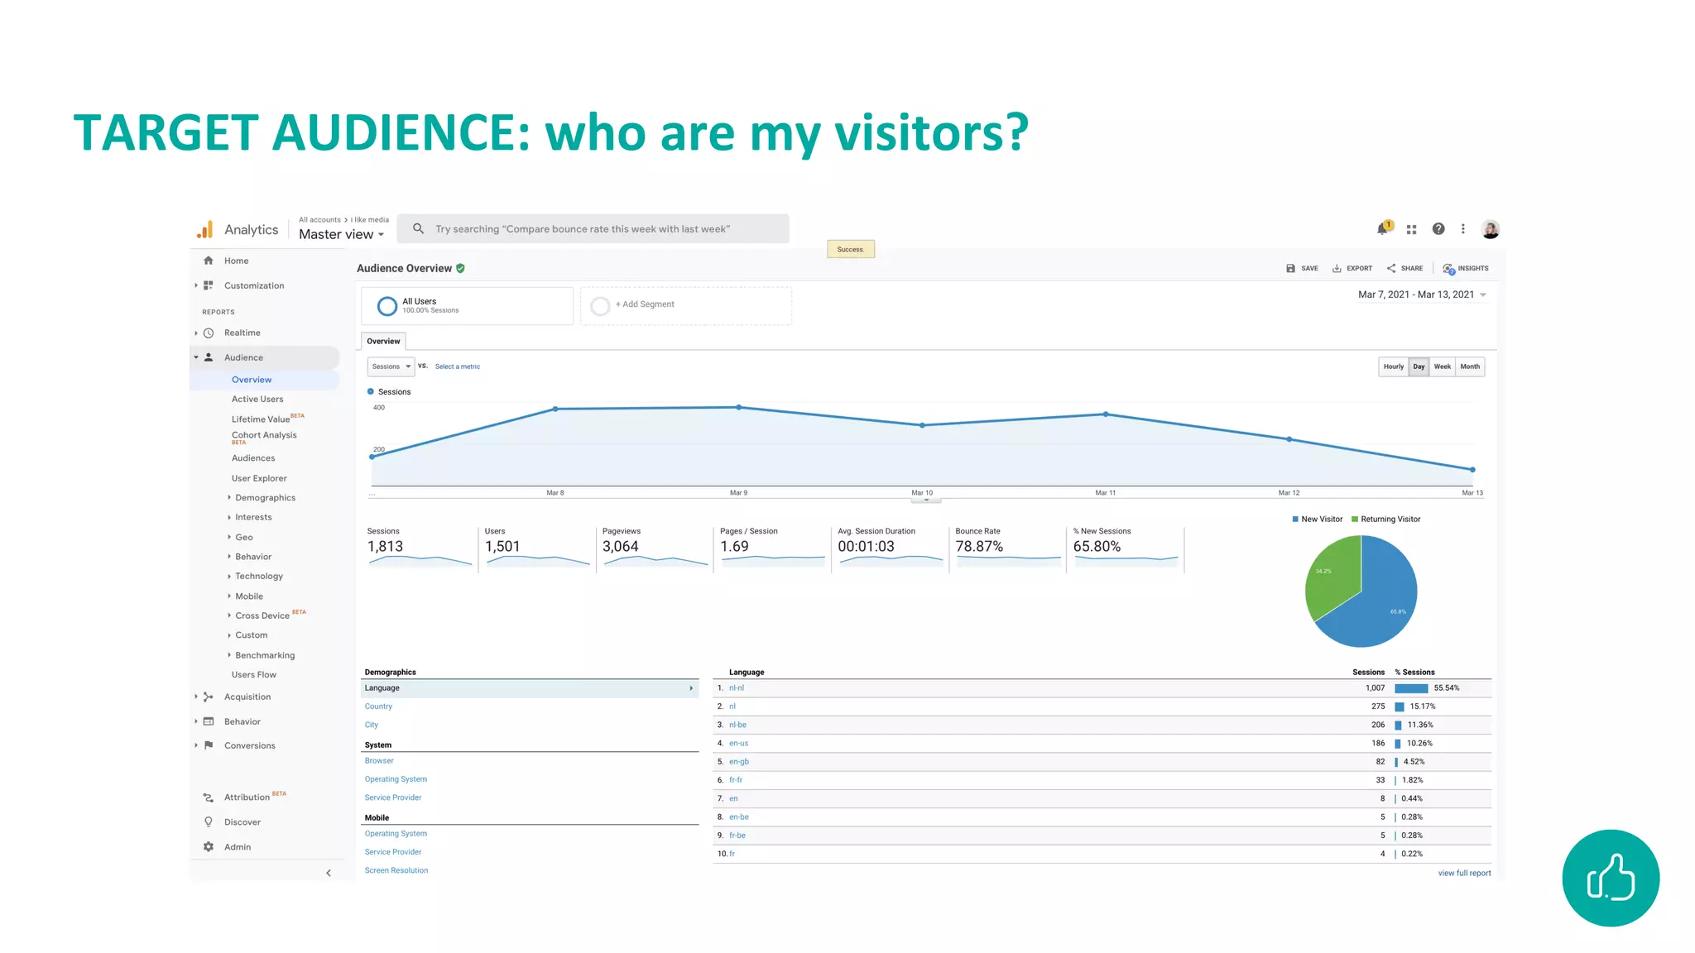Select the Language dimension row

pos(530,688)
